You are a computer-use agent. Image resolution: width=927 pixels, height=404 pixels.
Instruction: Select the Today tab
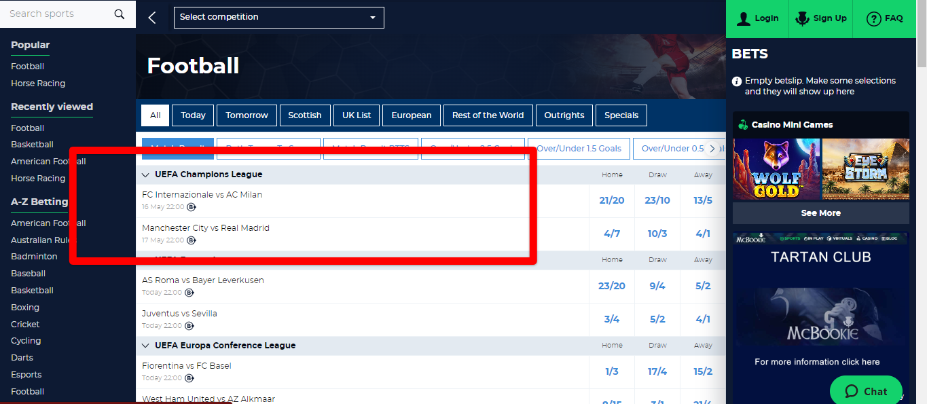[193, 115]
